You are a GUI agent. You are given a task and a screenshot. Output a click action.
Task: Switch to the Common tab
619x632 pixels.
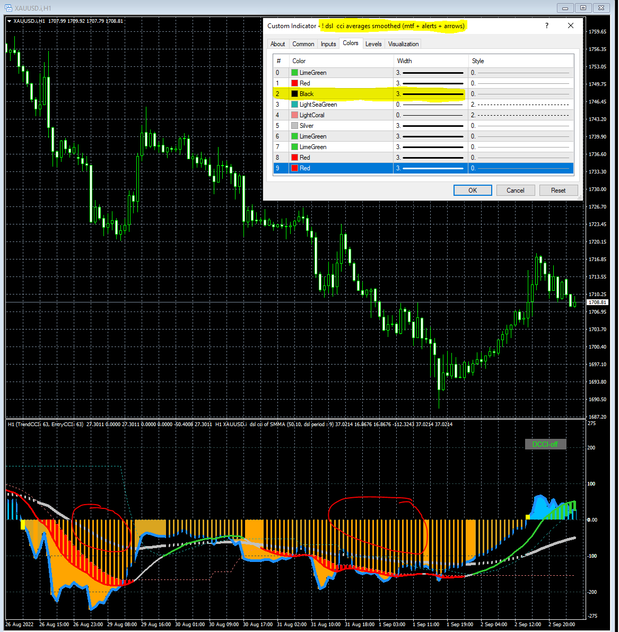click(303, 44)
